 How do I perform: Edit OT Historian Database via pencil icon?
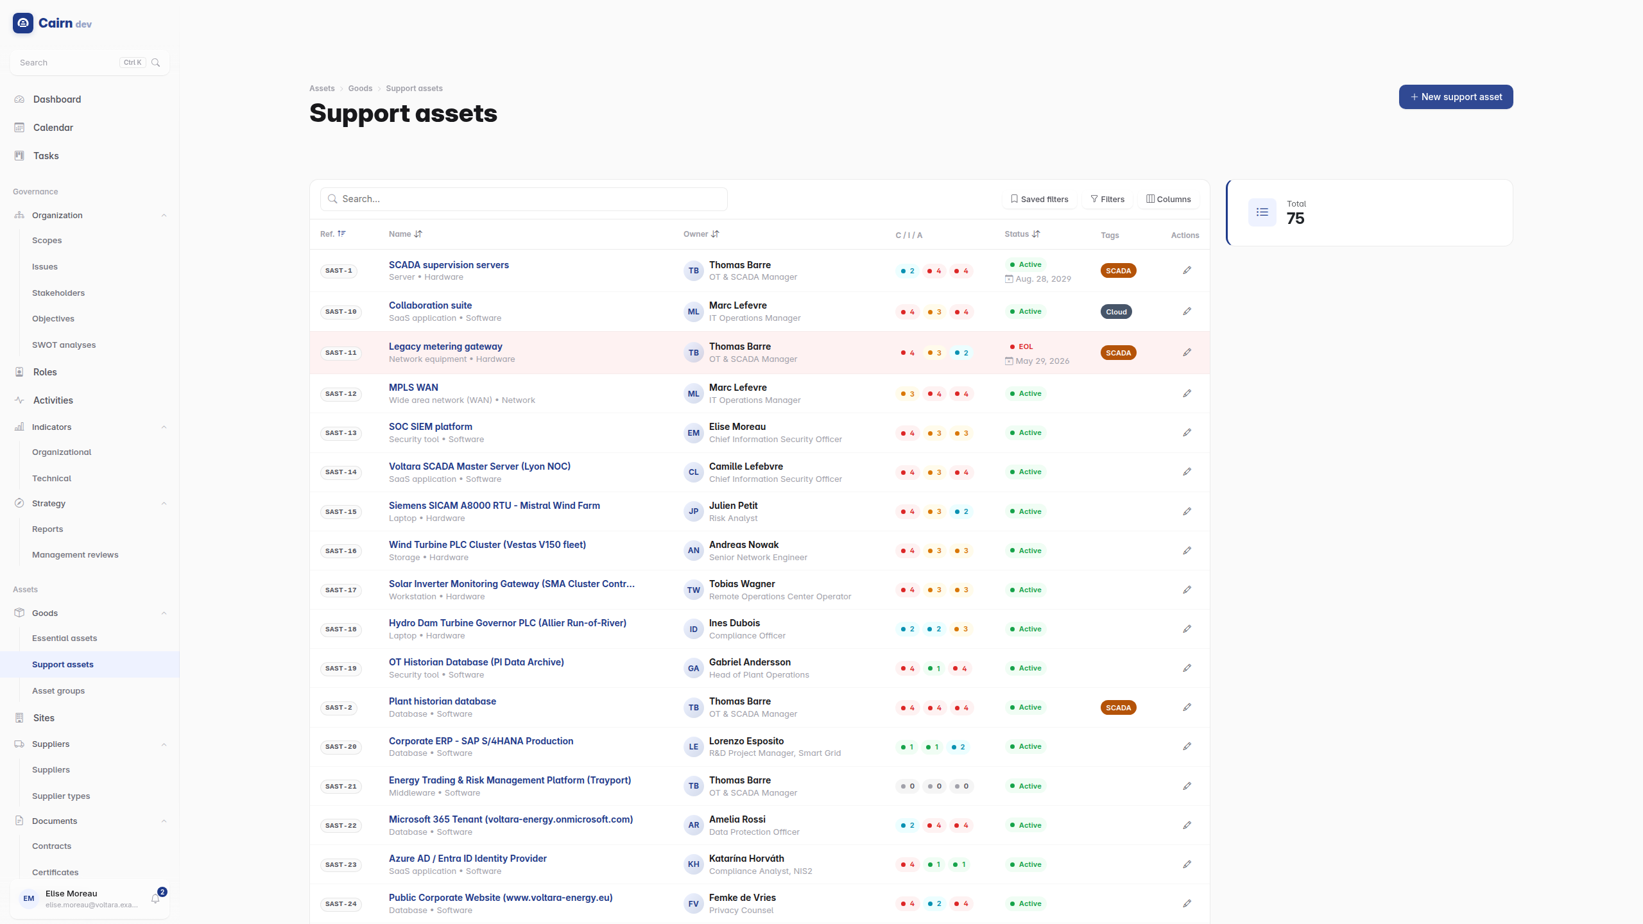click(x=1187, y=668)
